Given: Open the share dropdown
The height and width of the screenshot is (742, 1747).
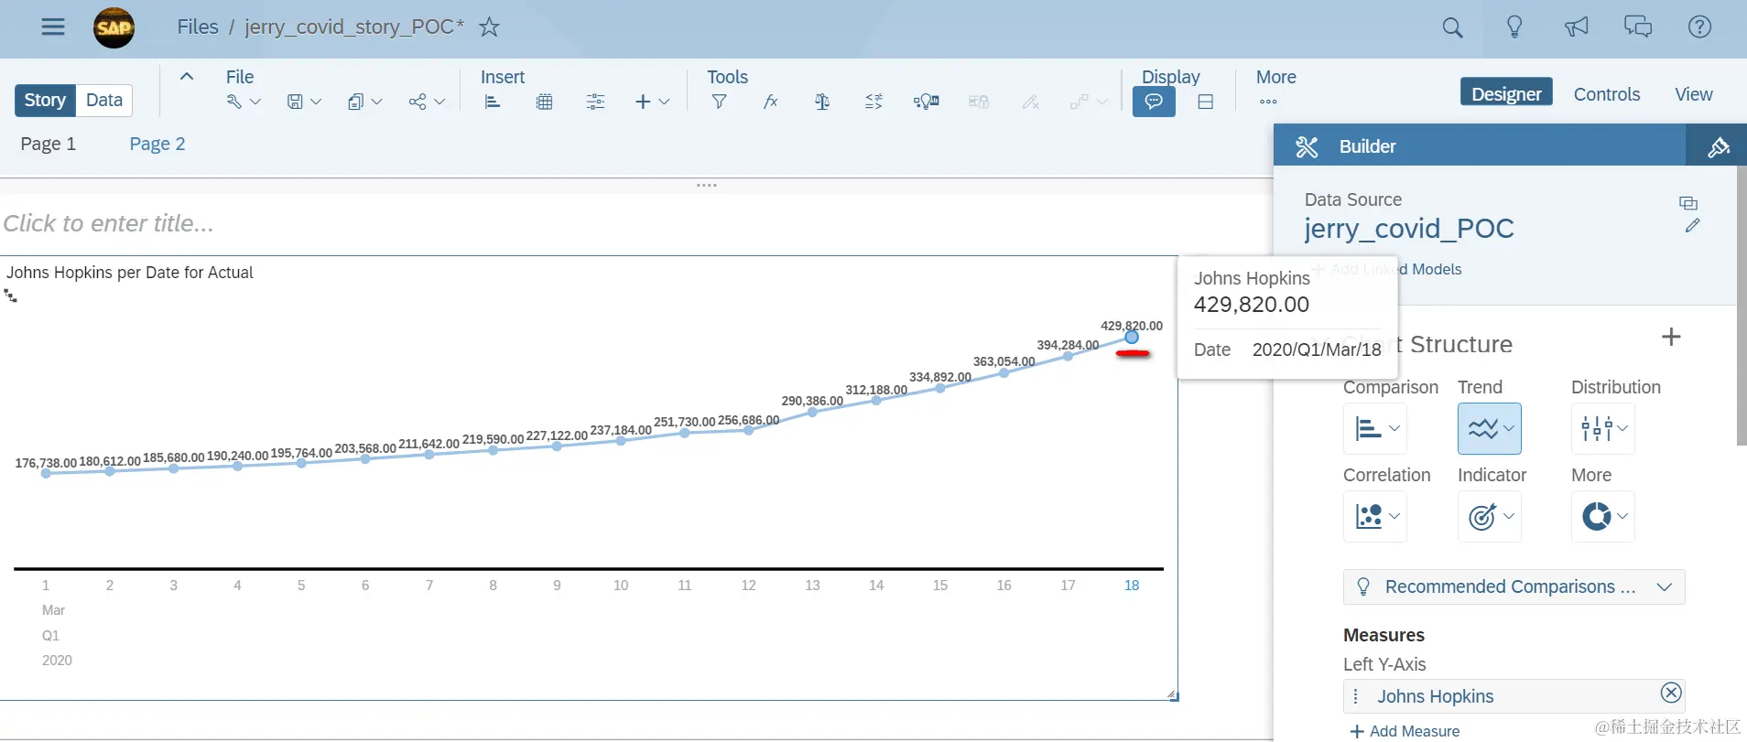Looking at the screenshot, I should (x=427, y=102).
